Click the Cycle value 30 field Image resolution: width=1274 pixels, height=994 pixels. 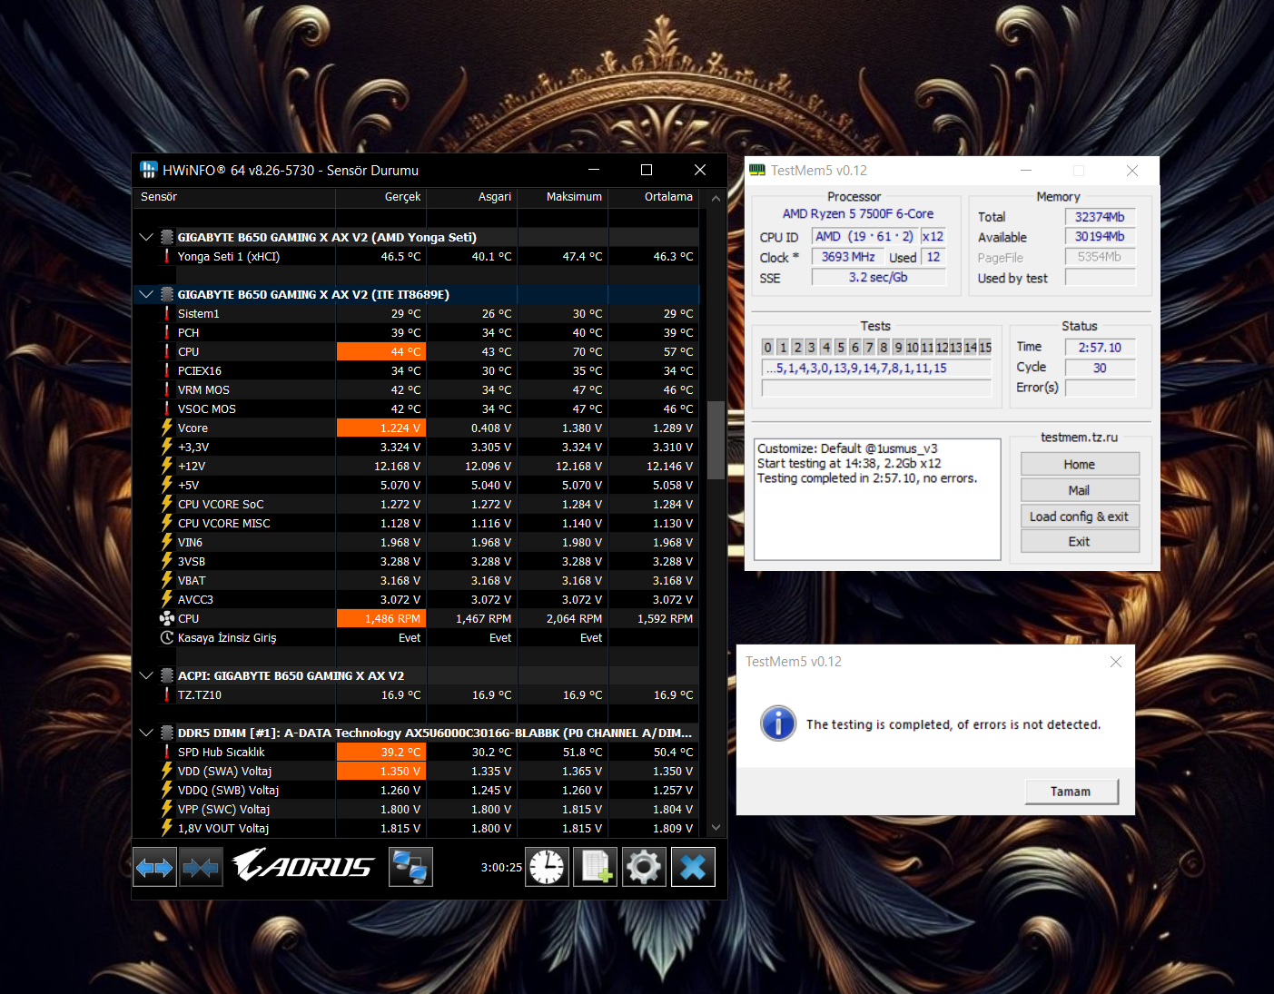(1100, 368)
